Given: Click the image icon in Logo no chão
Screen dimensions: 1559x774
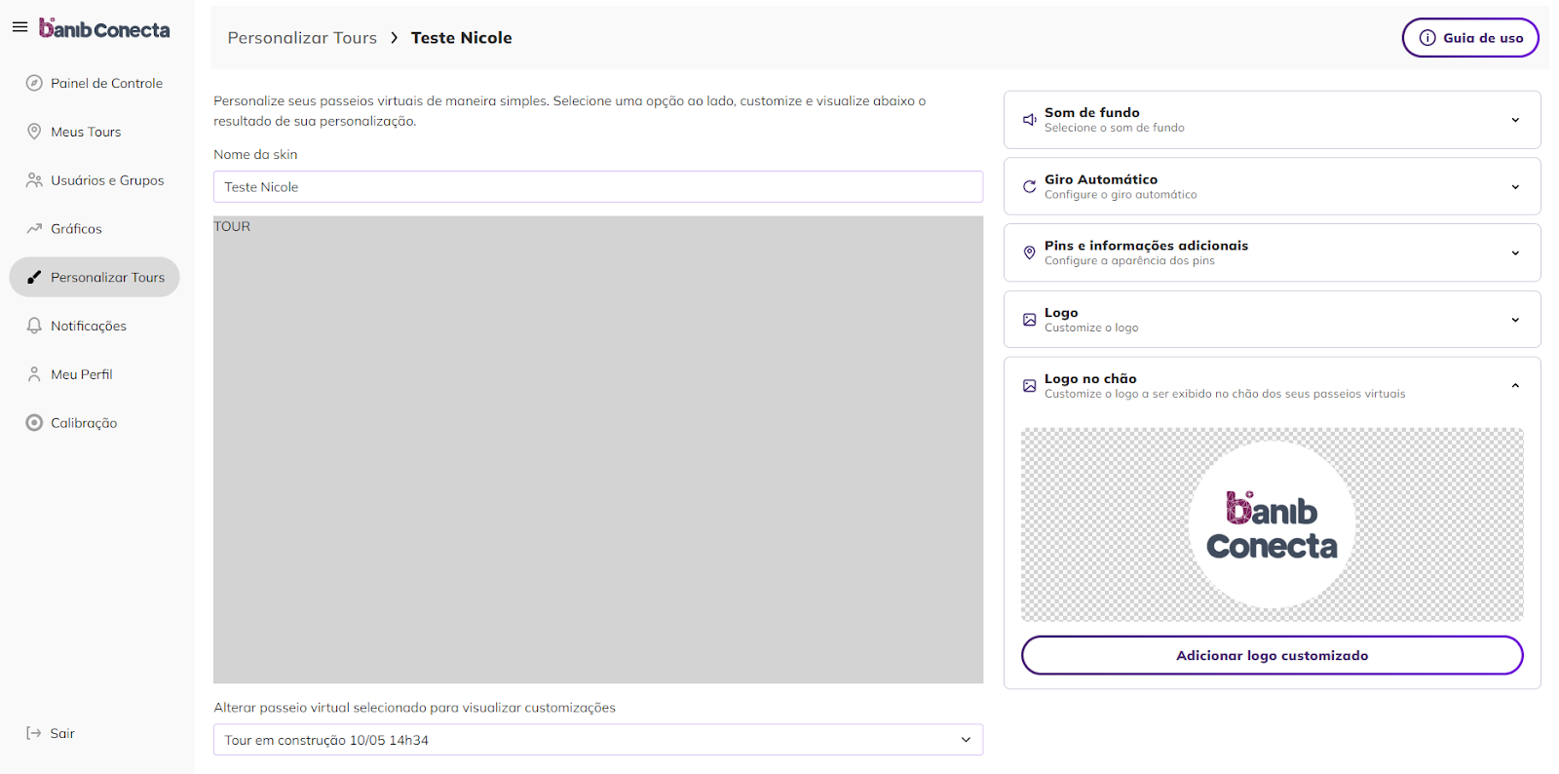Looking at the screenshot, I should pyautogui.click(x=1029, y=386).
